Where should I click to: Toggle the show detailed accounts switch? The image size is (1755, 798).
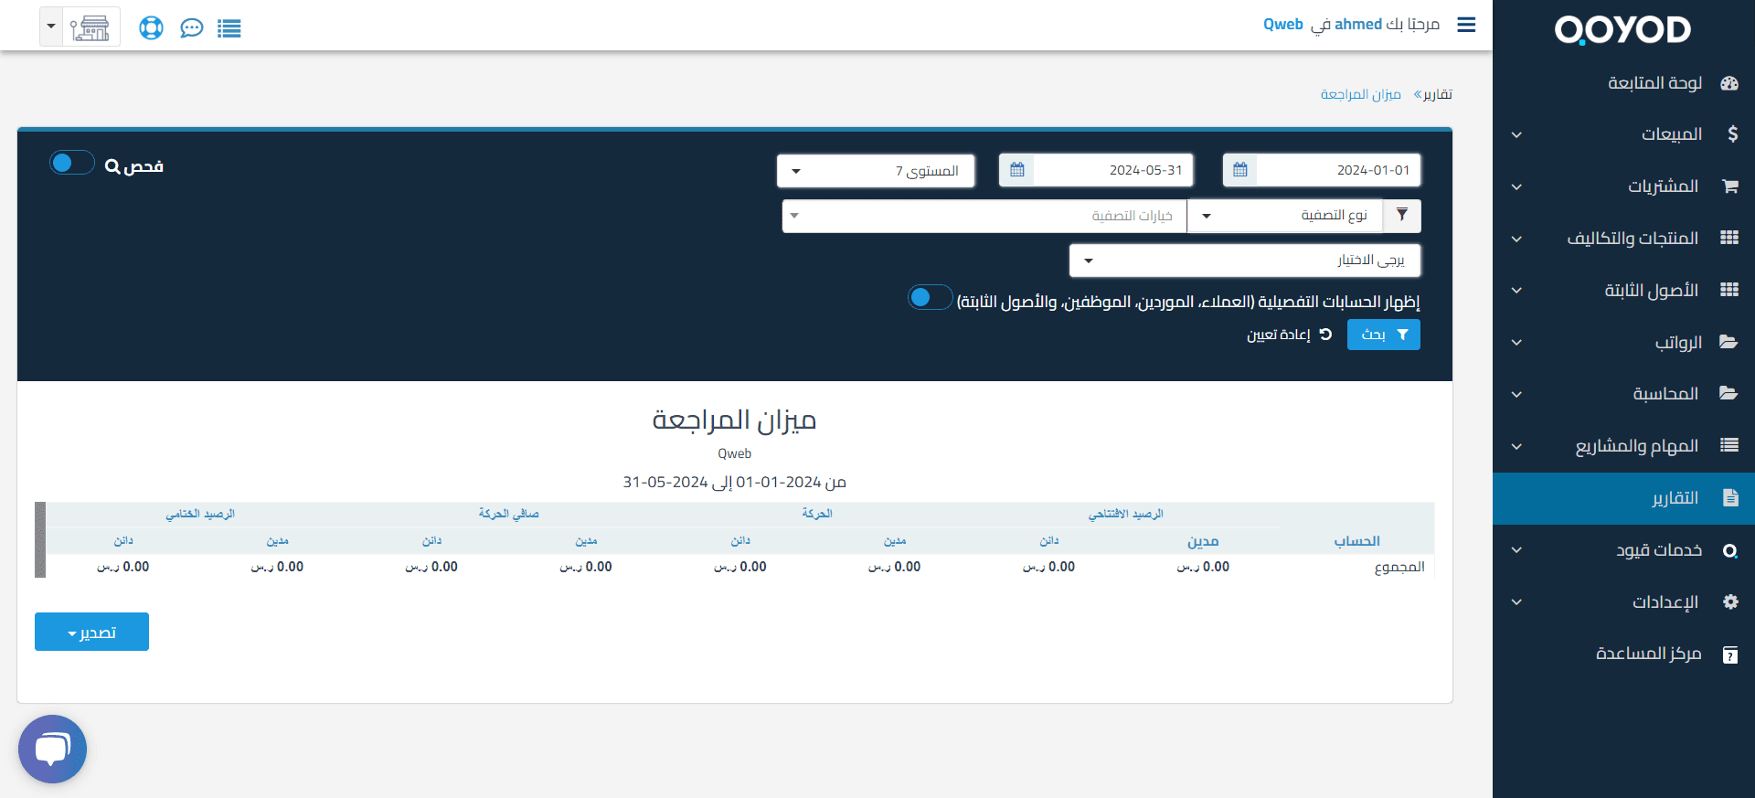tap(931, 297)
